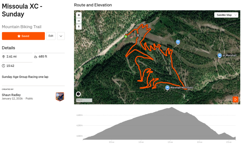Click the photo marker north of the route
This screenshot has height=145, width=242.
178,42
